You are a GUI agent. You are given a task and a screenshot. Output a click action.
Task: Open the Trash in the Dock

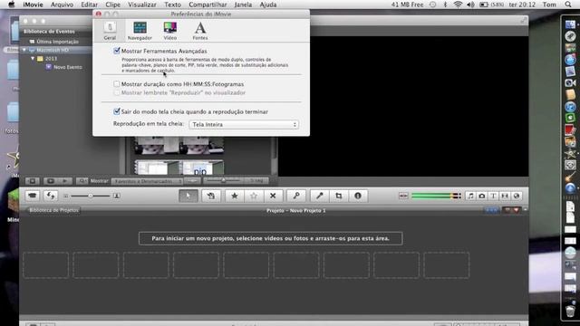pyautogui.click(x=570, y=311)
